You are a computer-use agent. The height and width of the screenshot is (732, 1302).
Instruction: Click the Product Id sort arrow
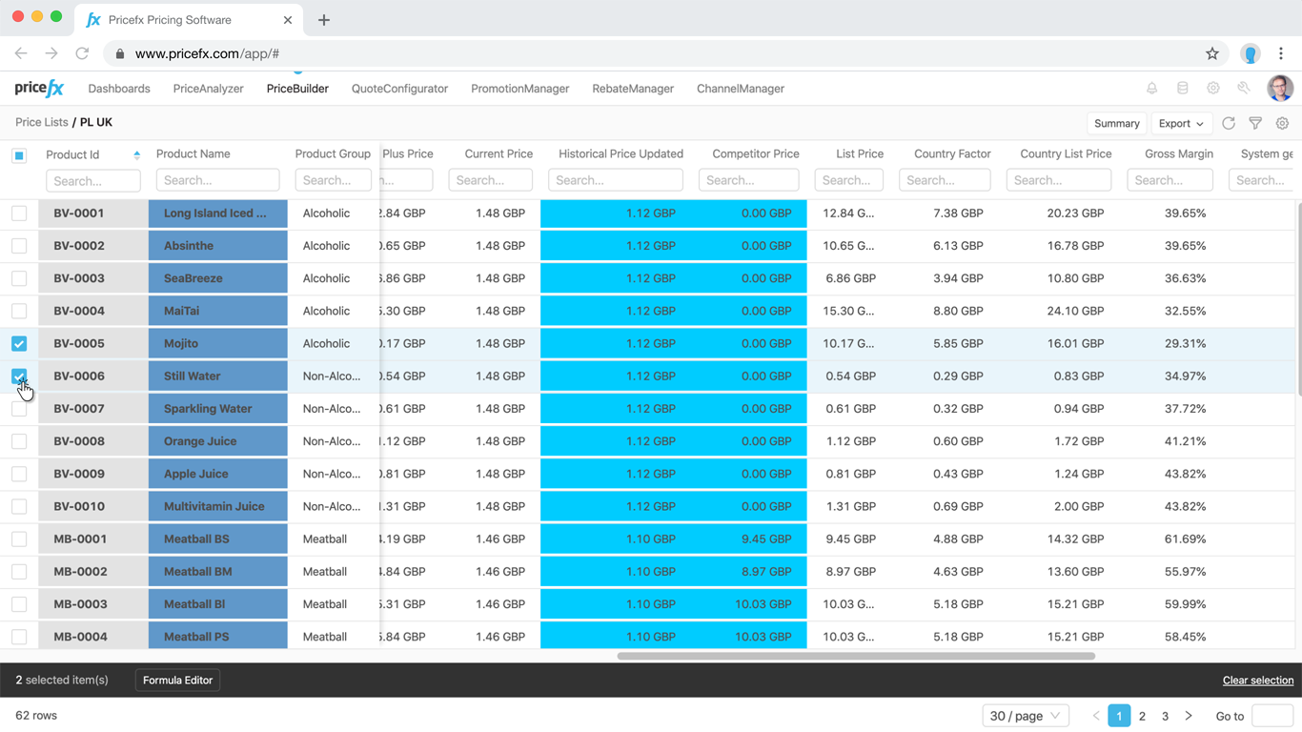point(136,154)
